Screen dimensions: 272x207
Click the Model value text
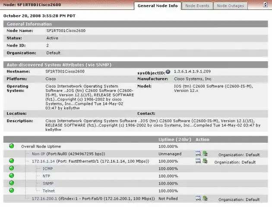tap(213, 88)
